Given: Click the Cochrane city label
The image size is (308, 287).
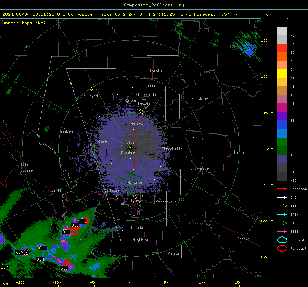Looking at the screenshot, I should pos(112,191).
